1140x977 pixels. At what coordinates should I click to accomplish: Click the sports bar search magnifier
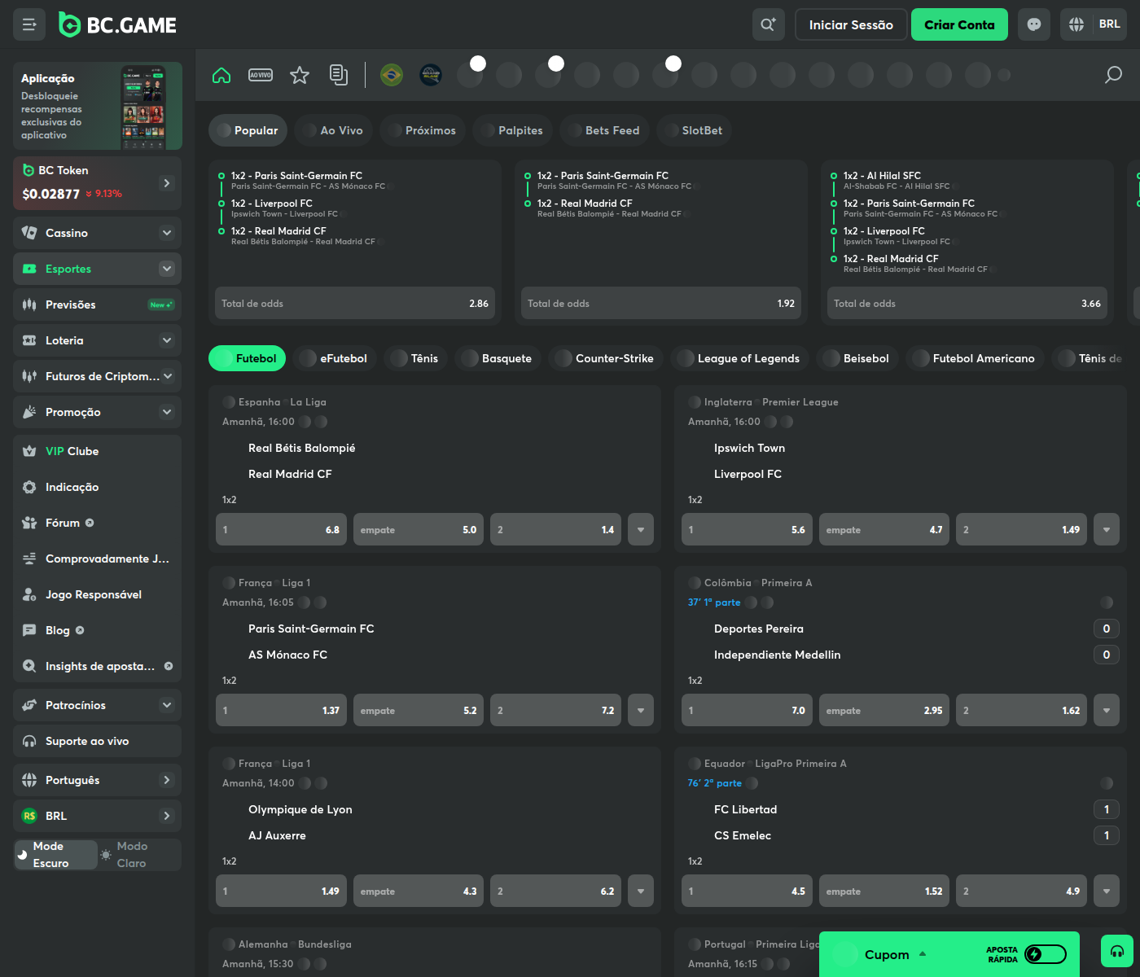1113,76
